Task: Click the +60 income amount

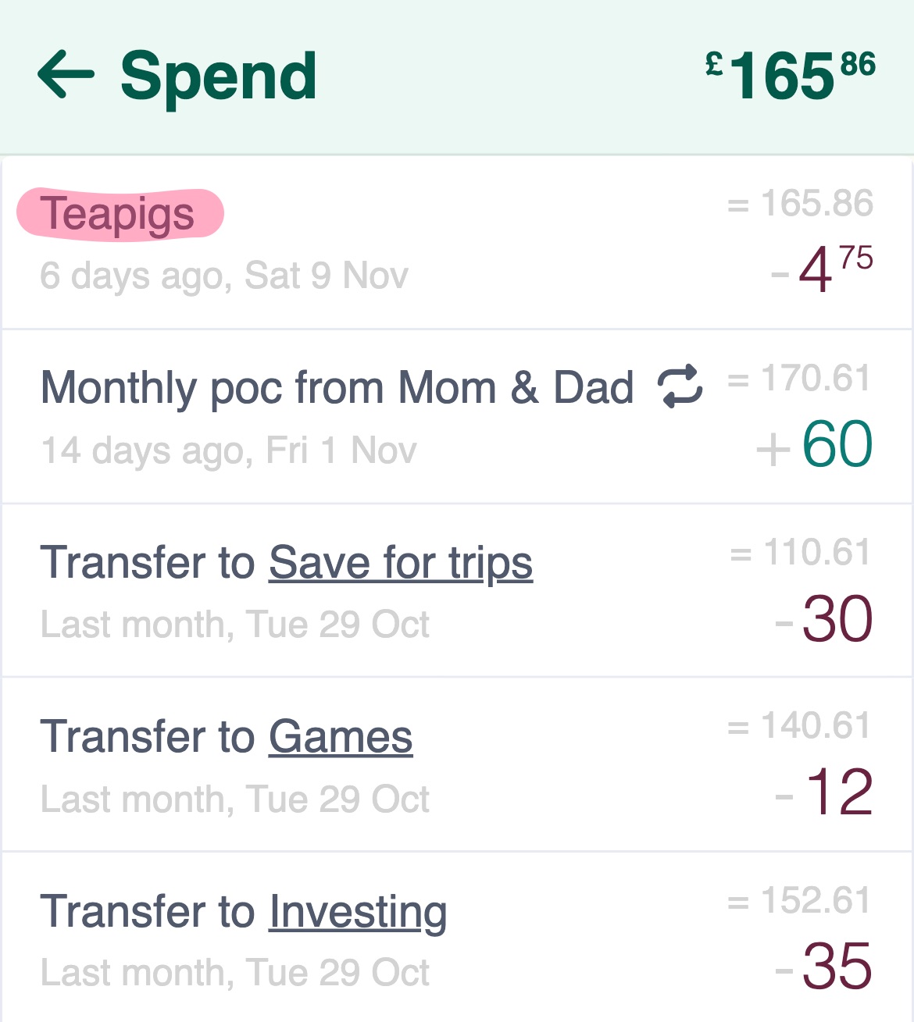Action: coord(815,444)
